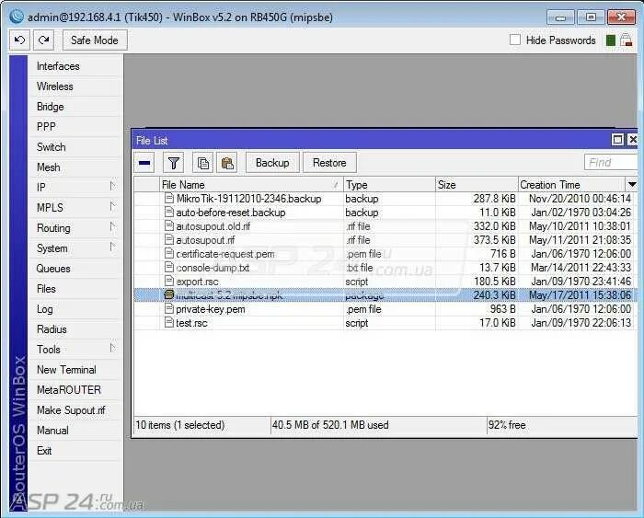Select autosupout.rif file

pos(205,240)
